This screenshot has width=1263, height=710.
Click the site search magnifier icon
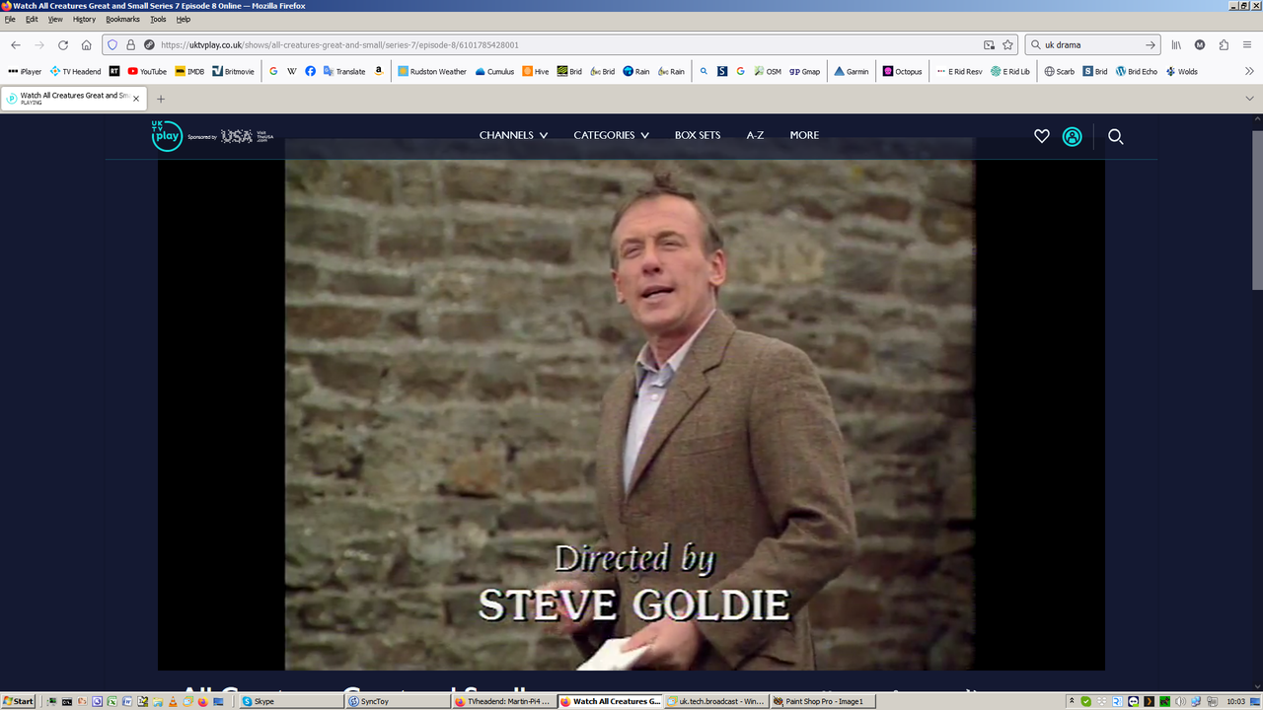pyautogui.click(x=1115, y=136)
